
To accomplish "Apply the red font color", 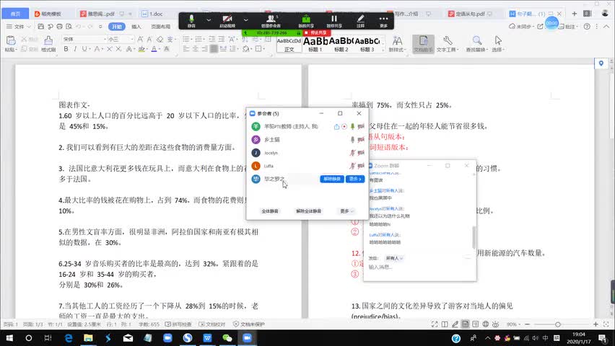I will (154, 49).
